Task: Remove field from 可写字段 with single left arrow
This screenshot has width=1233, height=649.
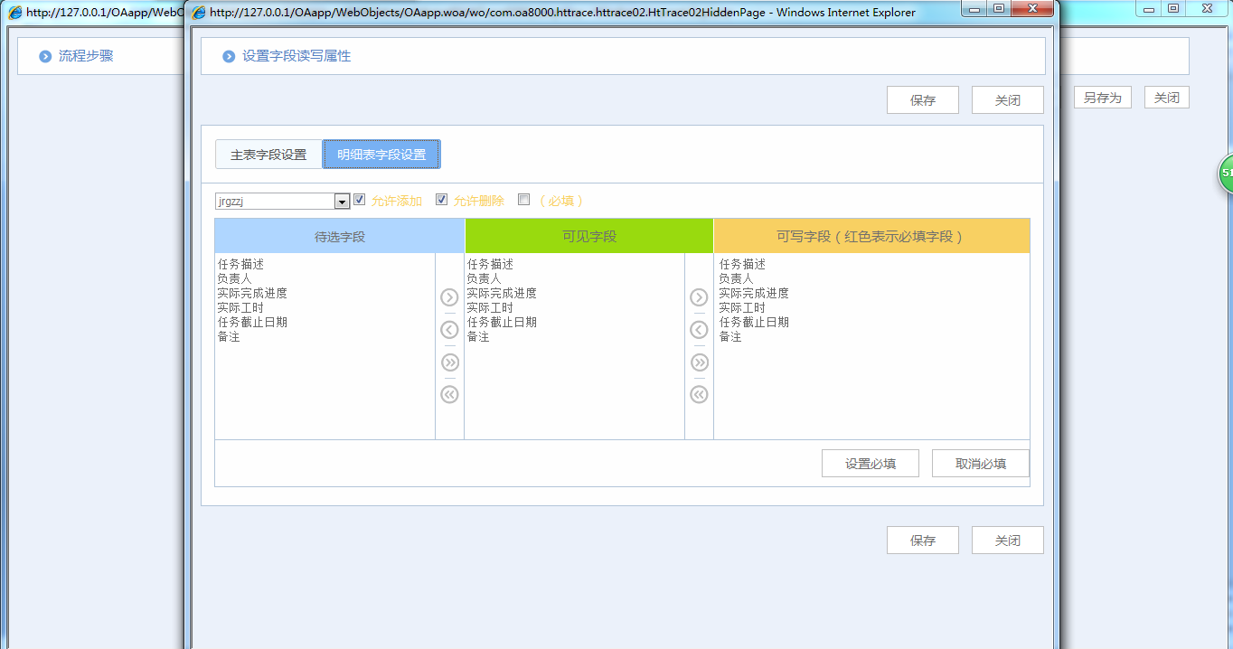Action: (x=699, y=329)
